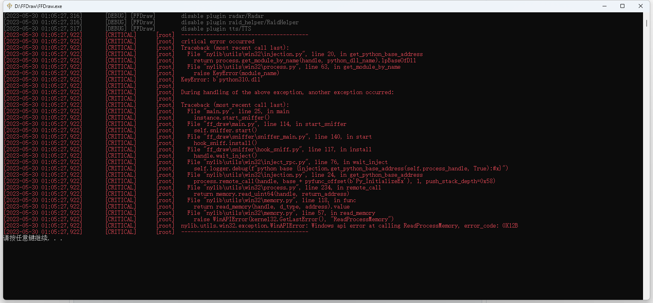Click the disable plugin radar/Radar log line
Viewport: 653px width, 303px height.
(222, 16)
